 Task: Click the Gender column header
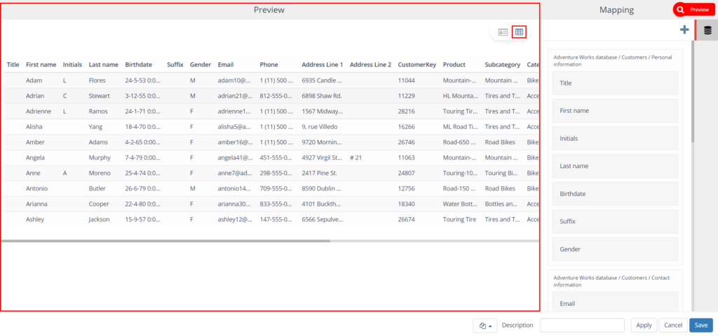[x=201, y=65]
